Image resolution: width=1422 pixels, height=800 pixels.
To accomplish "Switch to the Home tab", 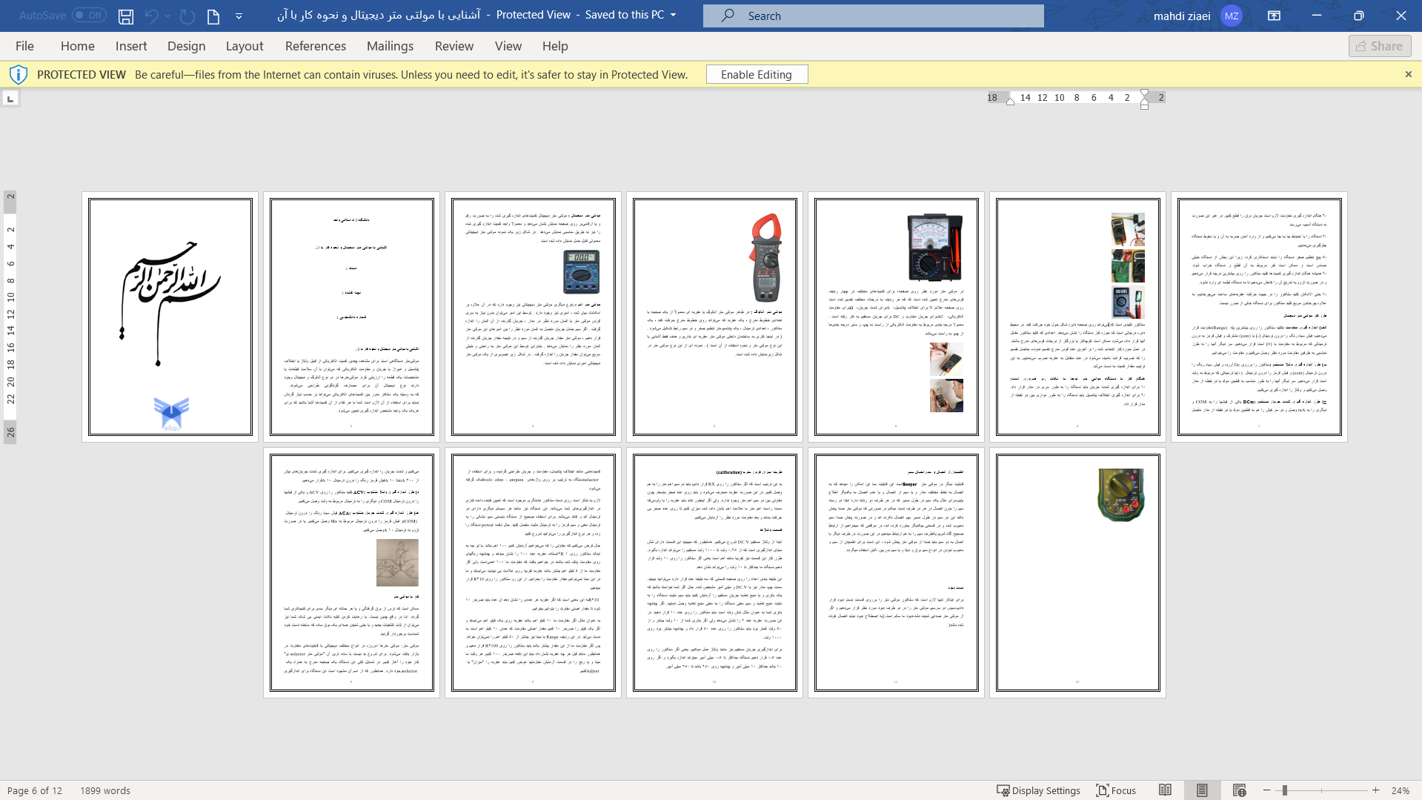I will click(x=78, y=46).
